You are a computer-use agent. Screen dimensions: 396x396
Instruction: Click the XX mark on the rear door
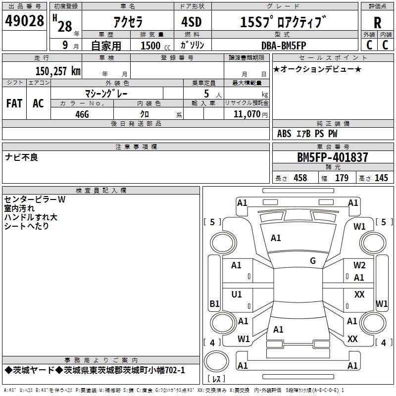359,295
